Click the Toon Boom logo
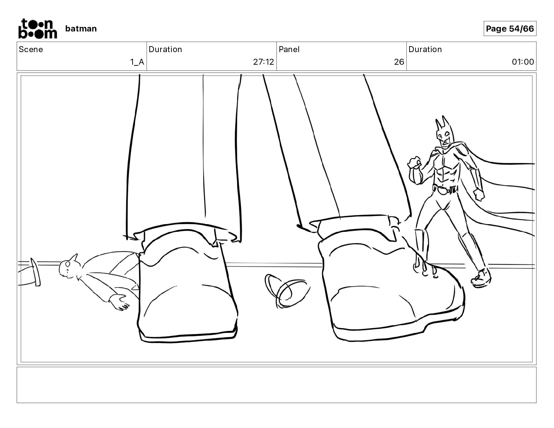This screenshot has height=428, width=554. (37, 29)
